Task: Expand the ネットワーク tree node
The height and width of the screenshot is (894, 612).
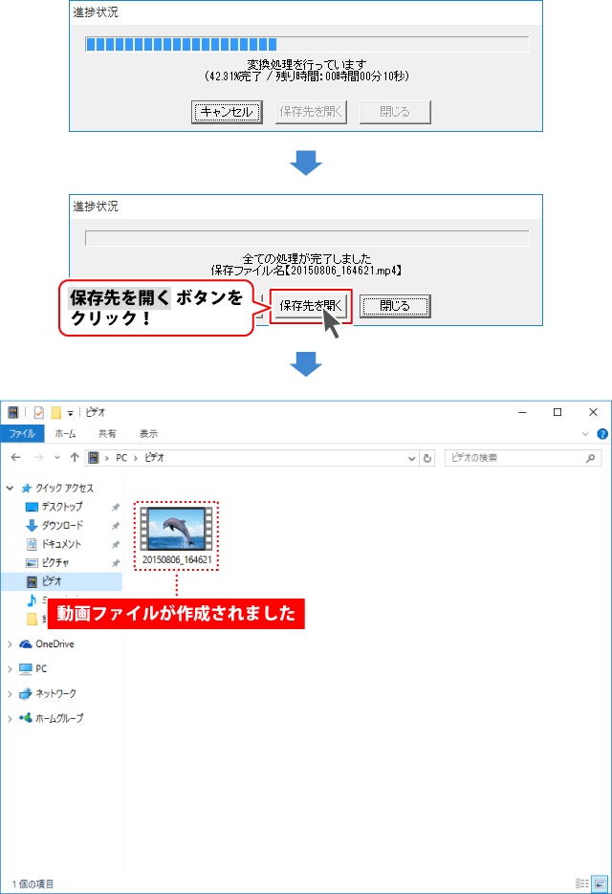Action: (10, 694)
